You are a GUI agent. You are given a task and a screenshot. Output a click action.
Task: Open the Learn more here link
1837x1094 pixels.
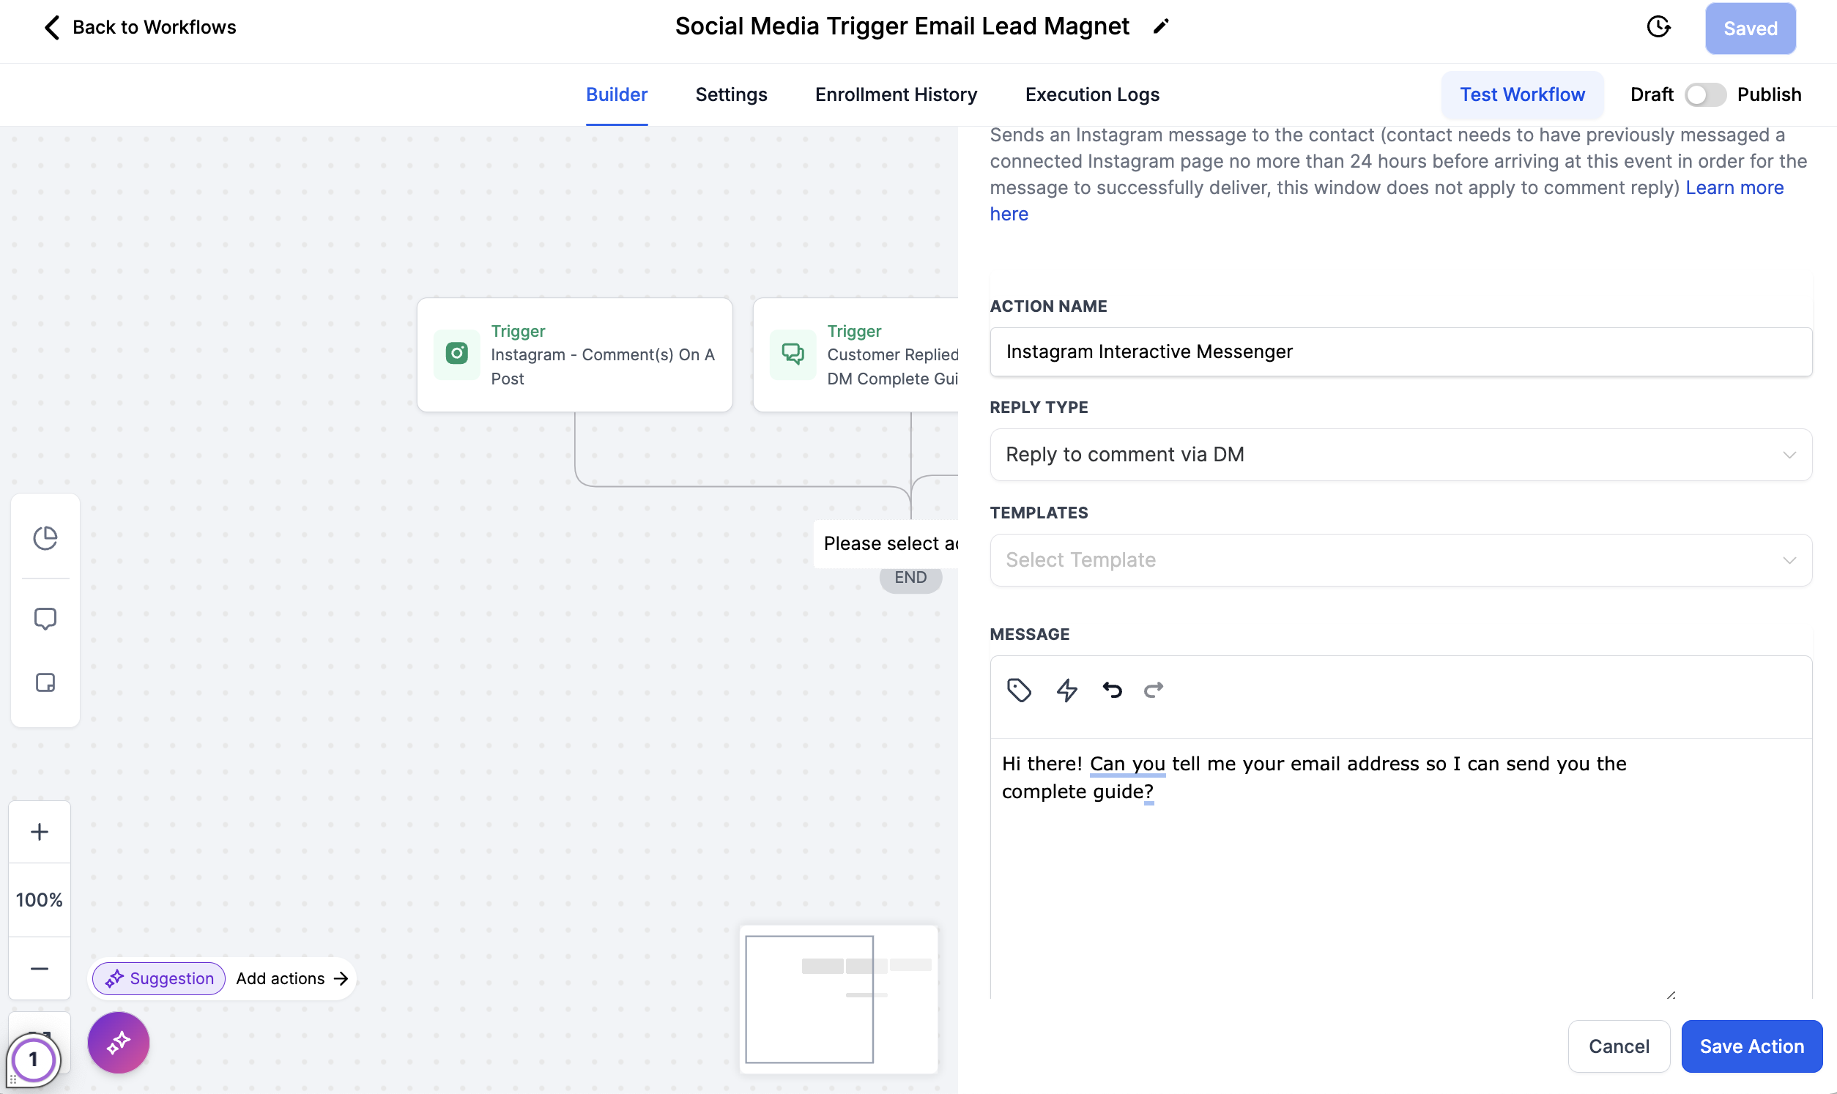point(1734,188)
